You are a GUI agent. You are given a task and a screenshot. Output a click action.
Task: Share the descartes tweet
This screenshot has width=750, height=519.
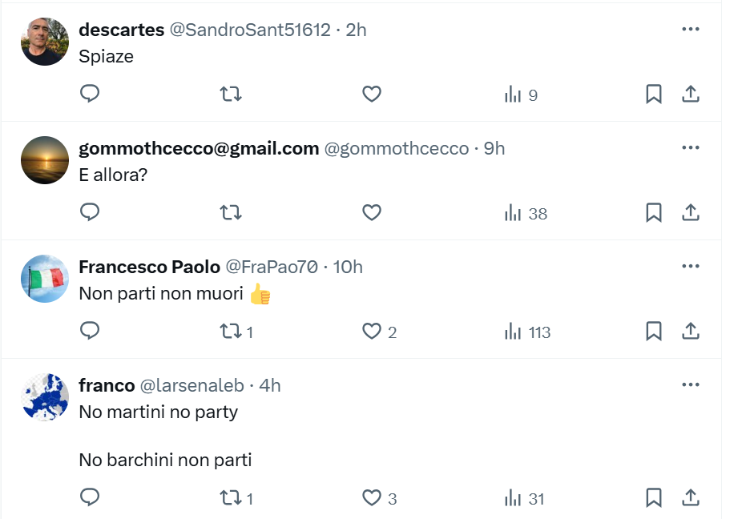click(x=690, y=94)
